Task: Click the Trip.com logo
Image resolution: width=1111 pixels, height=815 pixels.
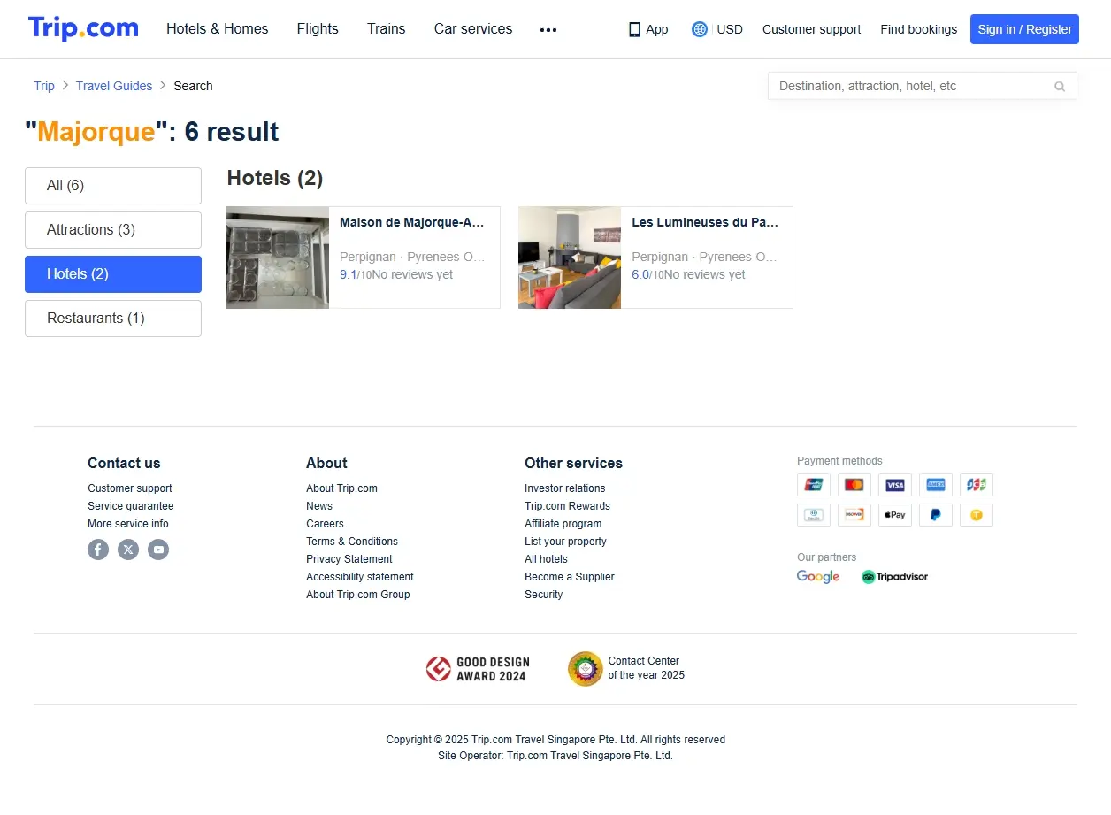Action: (x=83, y=28)
